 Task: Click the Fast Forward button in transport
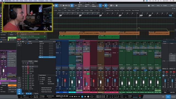(75, 97)
